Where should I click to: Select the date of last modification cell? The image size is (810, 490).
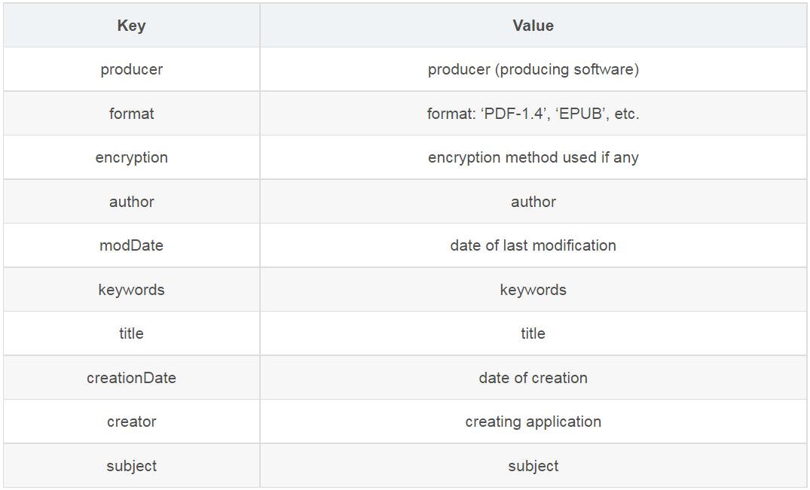[x=533, y=245]
